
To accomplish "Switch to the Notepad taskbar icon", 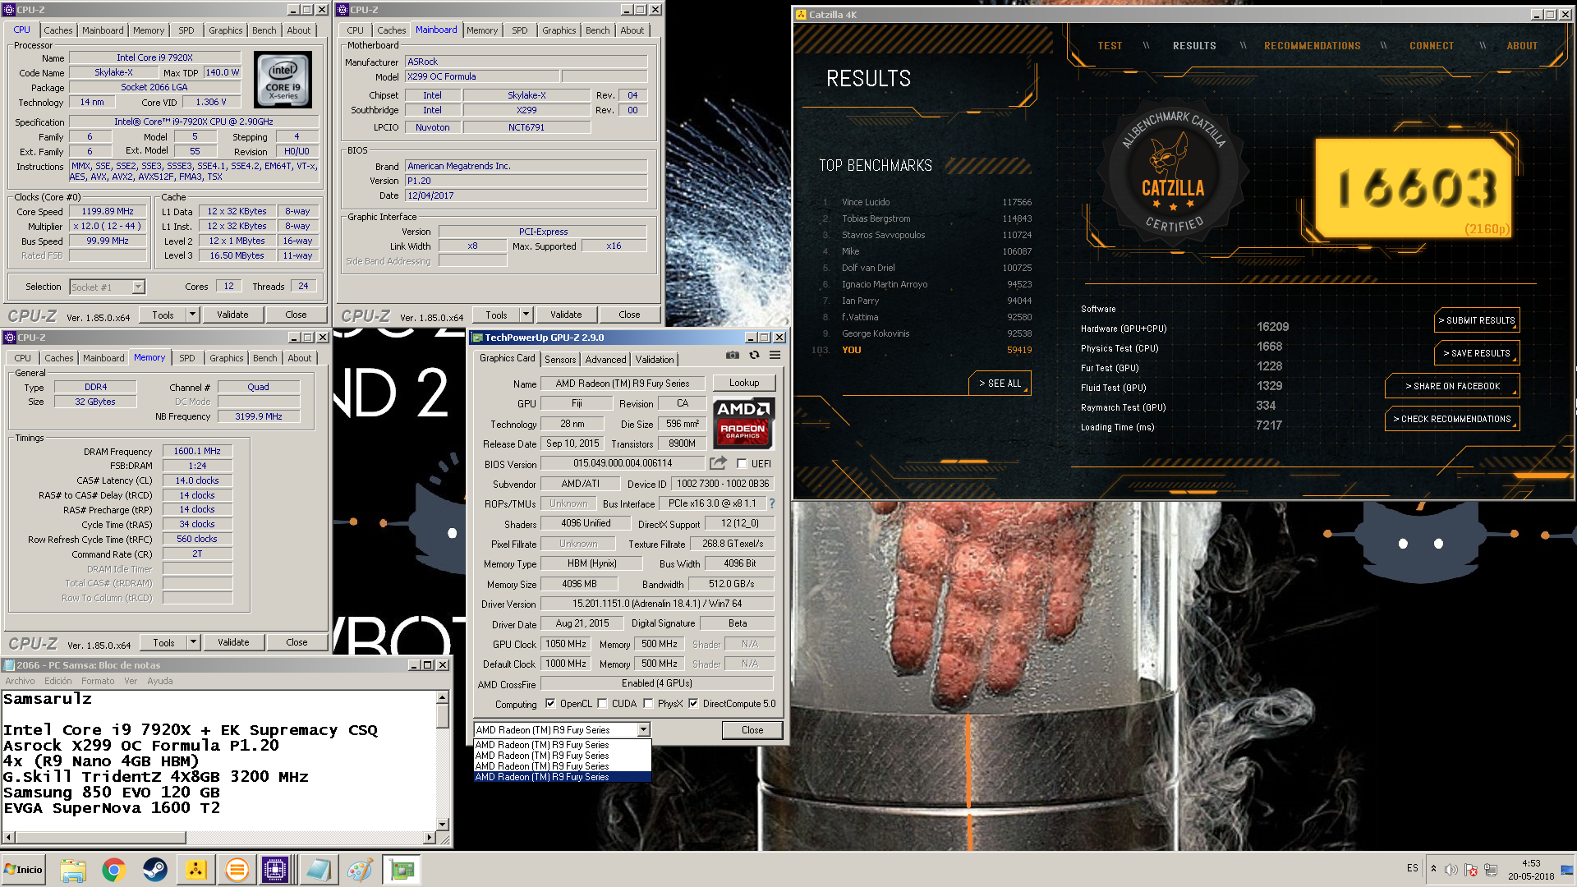I will click(x=318, y=870).
